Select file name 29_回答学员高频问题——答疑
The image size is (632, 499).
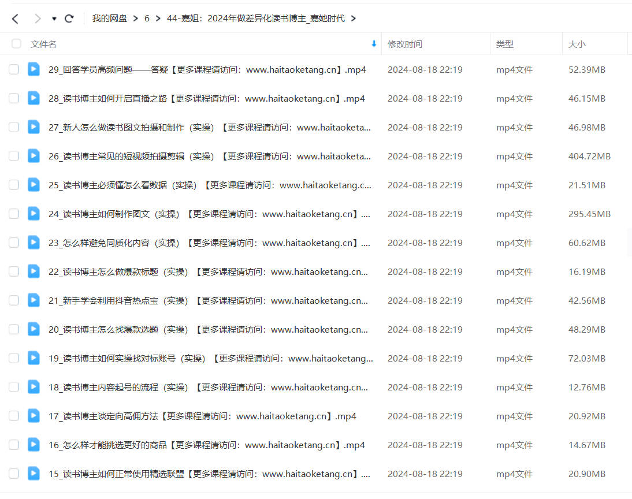pos(207,70)
